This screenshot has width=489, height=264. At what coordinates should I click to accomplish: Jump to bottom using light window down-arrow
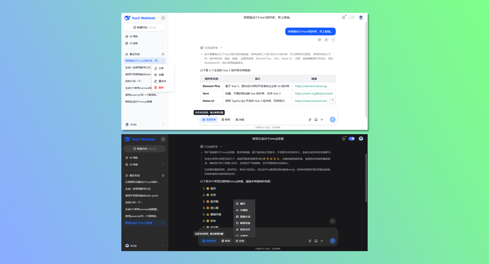coord(333,100)
